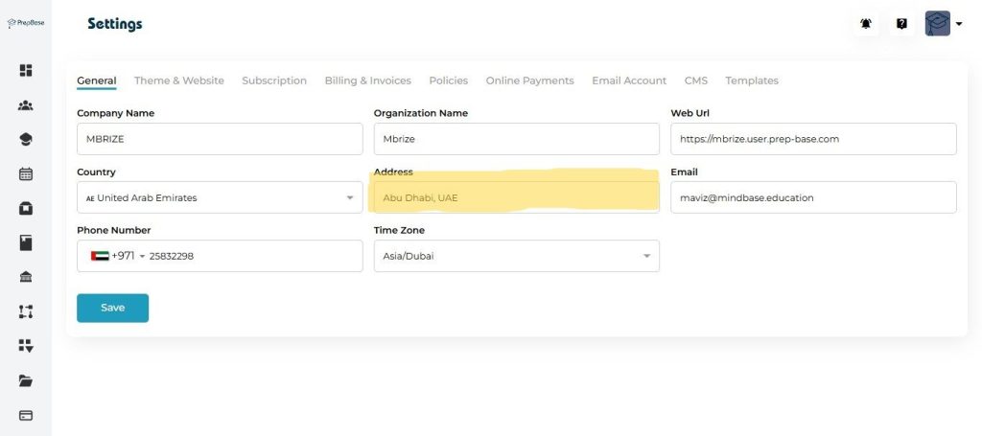The width and height of the screenshot is (982, 436).
Task: Open the help question mark icon
Action: pyautogui.click(x=901, y=24)
